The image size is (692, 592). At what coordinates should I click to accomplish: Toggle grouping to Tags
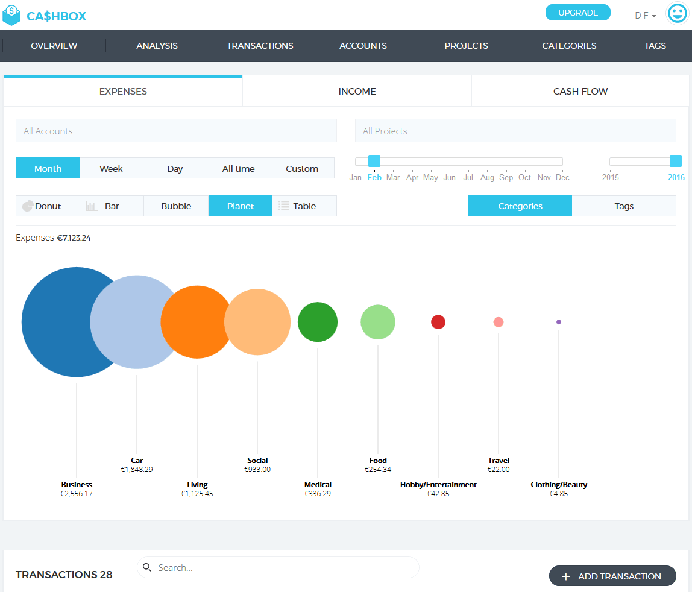click(x=624, y=206)
